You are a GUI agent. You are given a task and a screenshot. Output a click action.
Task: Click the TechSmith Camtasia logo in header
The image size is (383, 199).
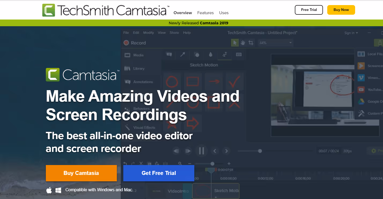pyautogui.click(x=106, y=10)
